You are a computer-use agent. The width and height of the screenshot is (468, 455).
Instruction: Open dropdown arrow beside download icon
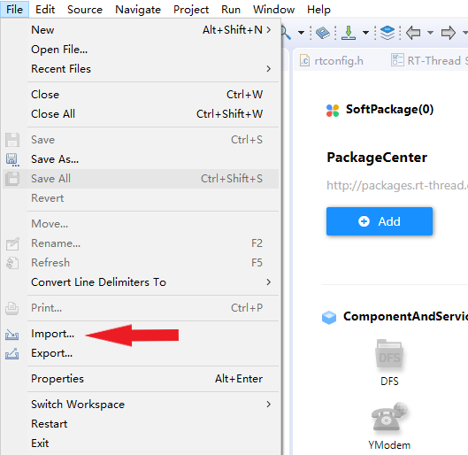click(365, 32)
